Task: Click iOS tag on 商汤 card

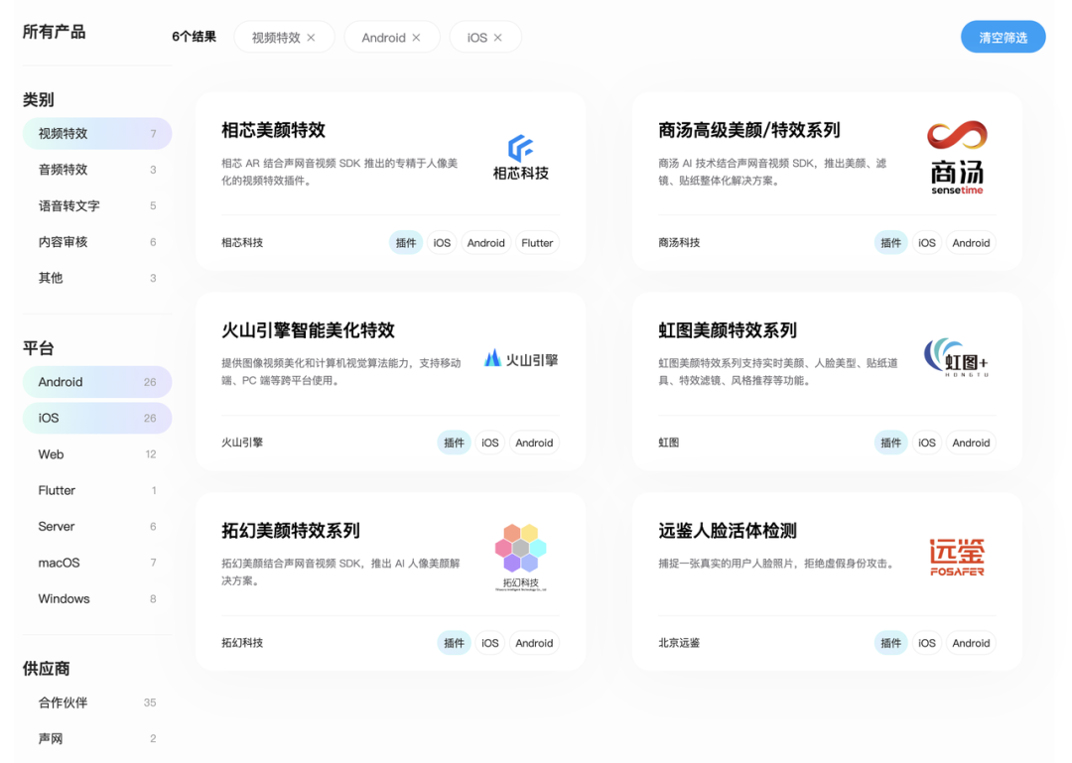Action: point(927,243)
